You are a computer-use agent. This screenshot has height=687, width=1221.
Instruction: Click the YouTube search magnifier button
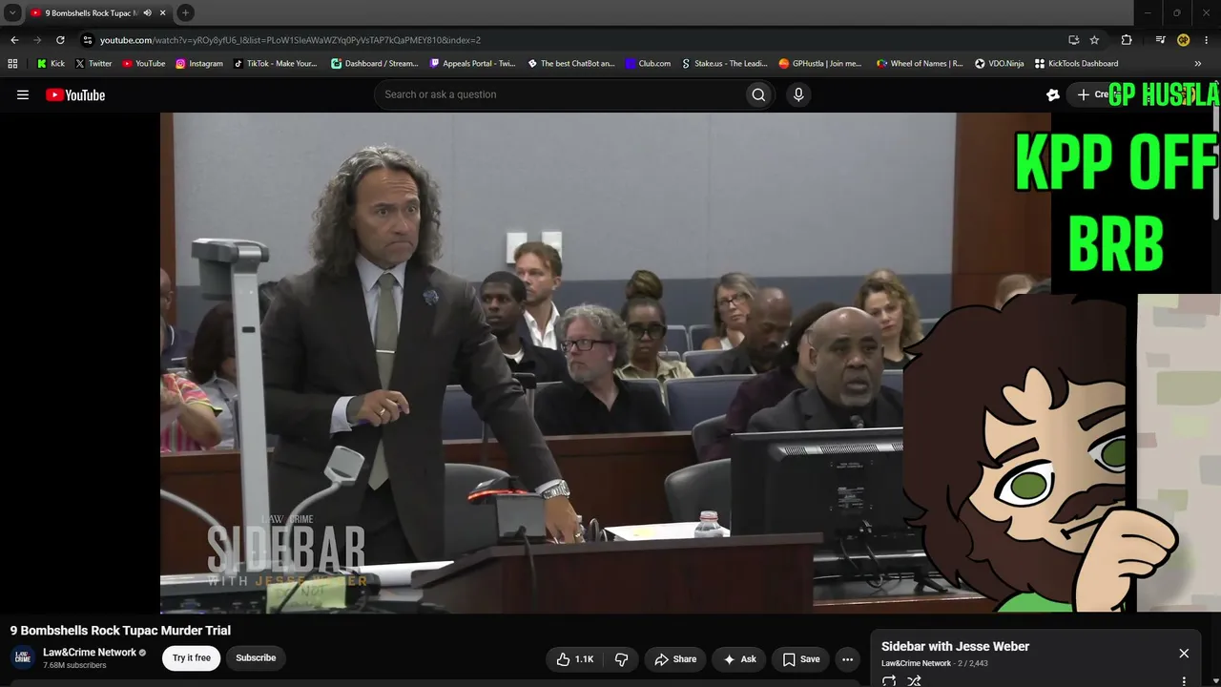coord(758,94)
